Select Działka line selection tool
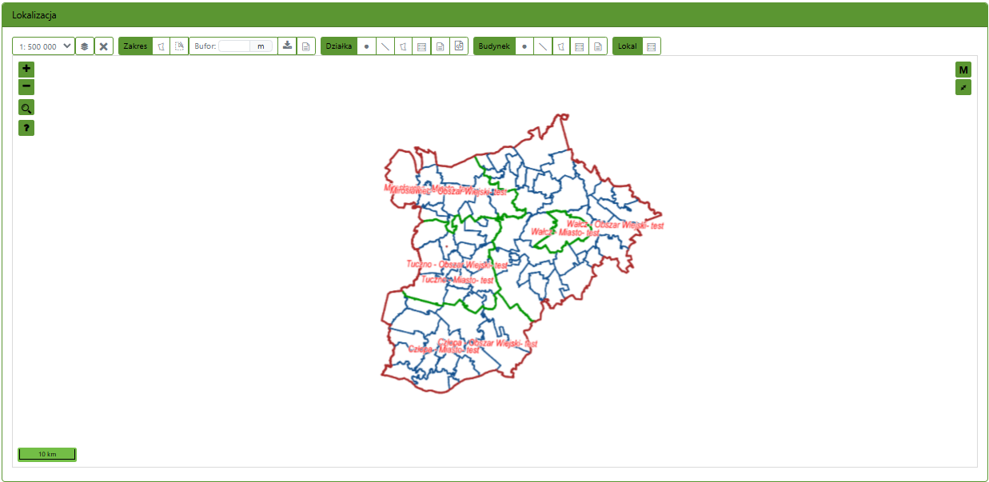The height and width of the screenshot is (482, 989). tap(385, 46)
